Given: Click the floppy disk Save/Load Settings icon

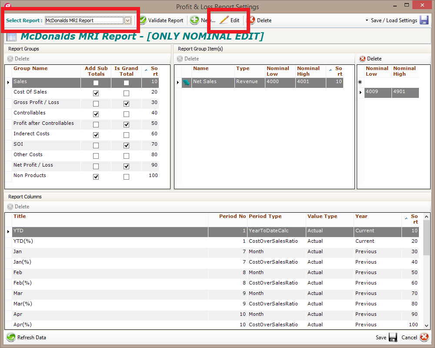Looking at the screenshot, I should pyautogui.click(x=424, y=20).
